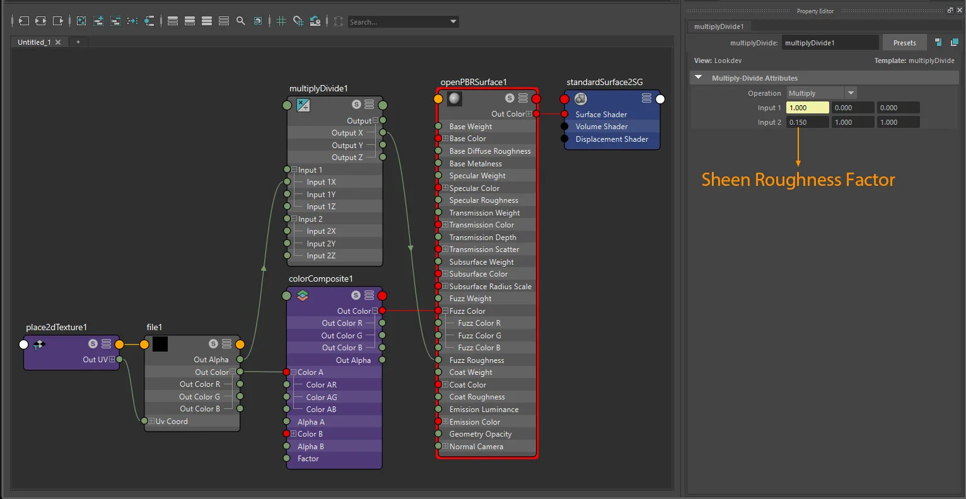Toggle solo S icon on file1 node
Screen dimensions: 966x499
point(213,343)
